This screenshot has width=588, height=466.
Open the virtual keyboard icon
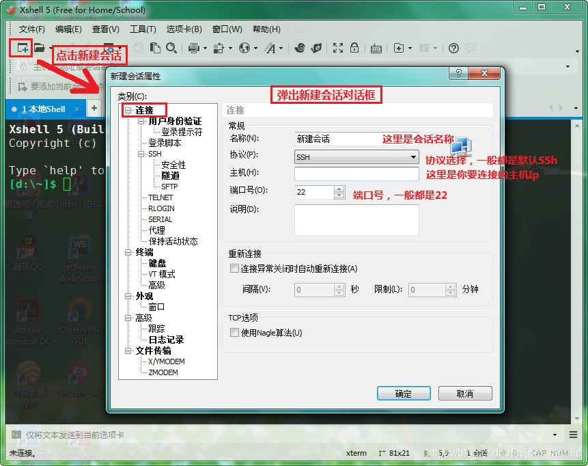tap(376, 49)
